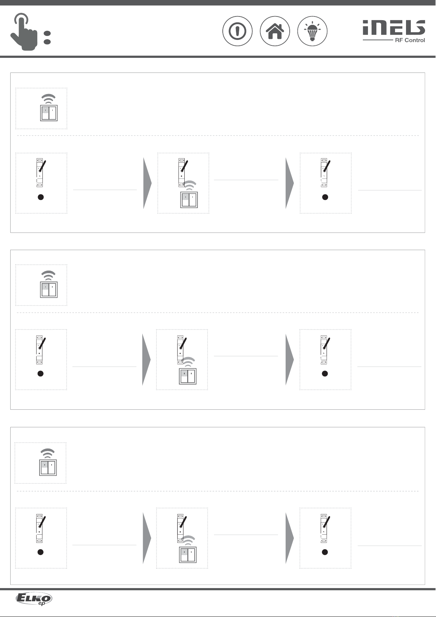Select the circled home icon
436x617 pixels.
tap(275, 31)
